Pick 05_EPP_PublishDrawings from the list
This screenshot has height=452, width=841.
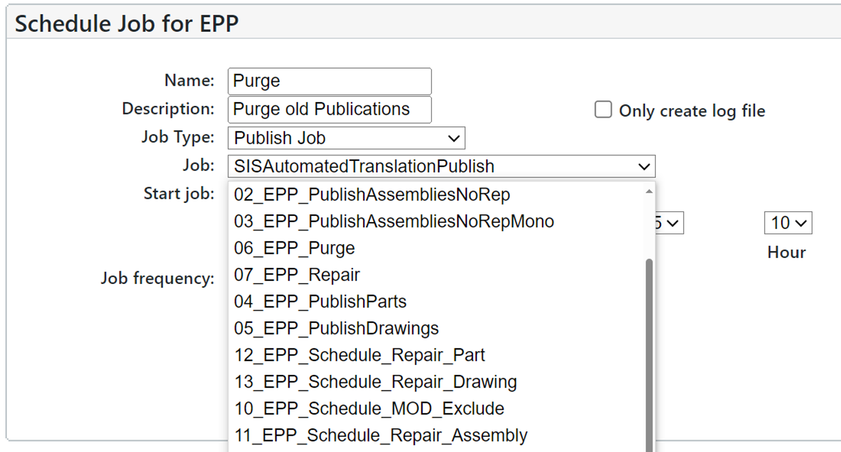pos(336,328)
